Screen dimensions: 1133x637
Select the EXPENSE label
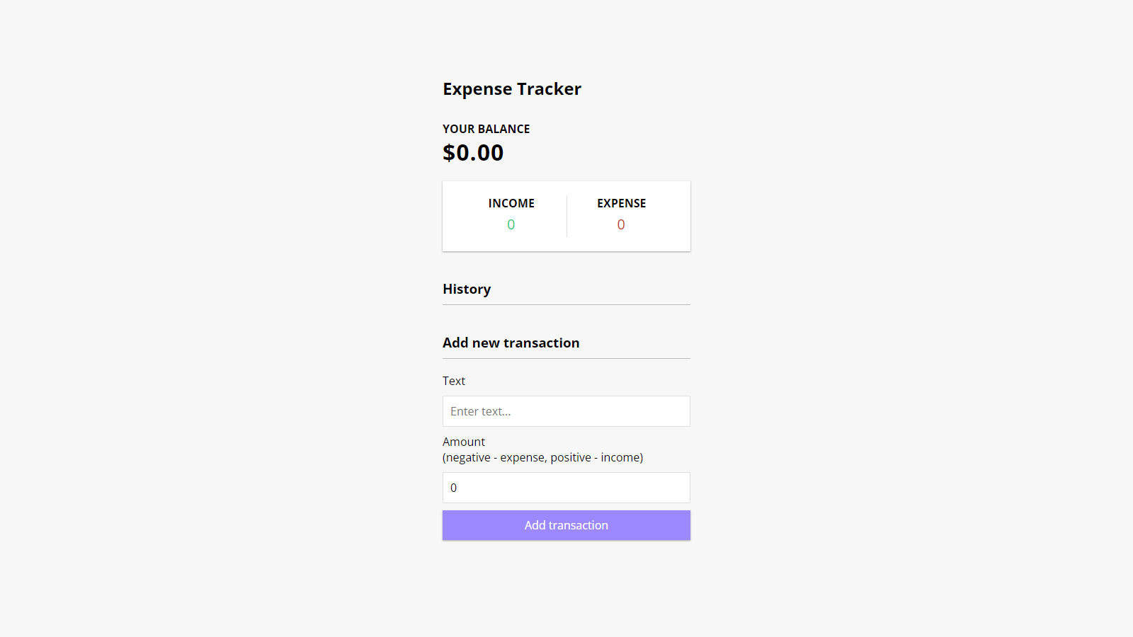pos(621,203)
